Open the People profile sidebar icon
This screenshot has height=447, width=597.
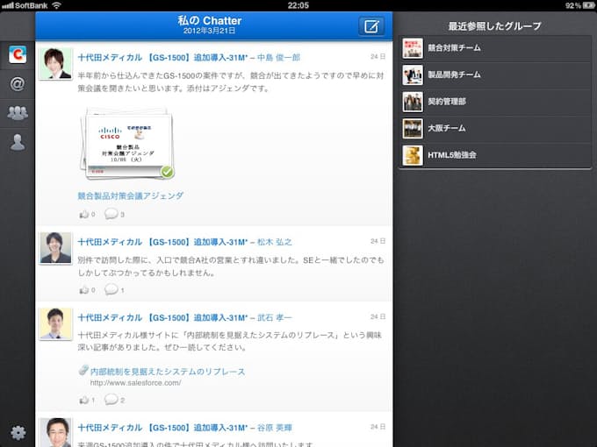coord(17,142)
